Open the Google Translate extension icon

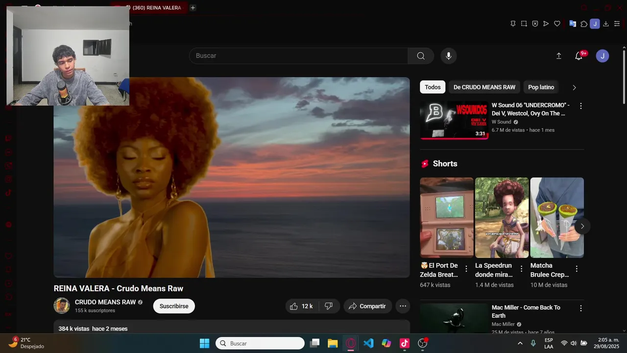(x=573, y=24)
